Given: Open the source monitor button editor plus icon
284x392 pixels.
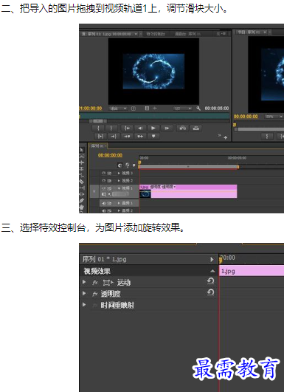Looking at the screenshot, I should 226,137.
